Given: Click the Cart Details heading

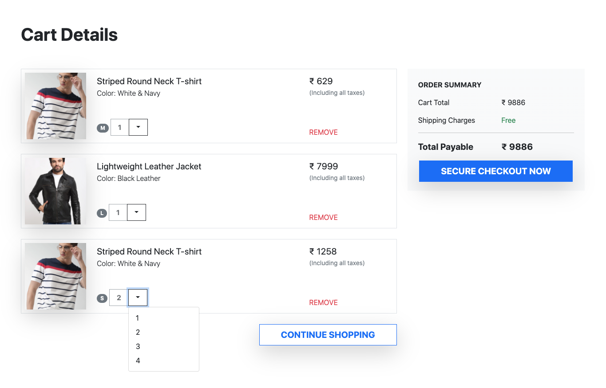Looking at the screenshot, I should [x=69, y=34].
